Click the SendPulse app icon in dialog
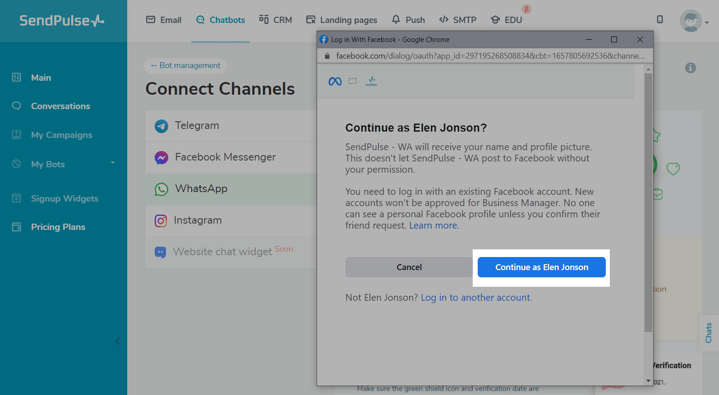This screenshot has height=395, width=719. [371, 81]
